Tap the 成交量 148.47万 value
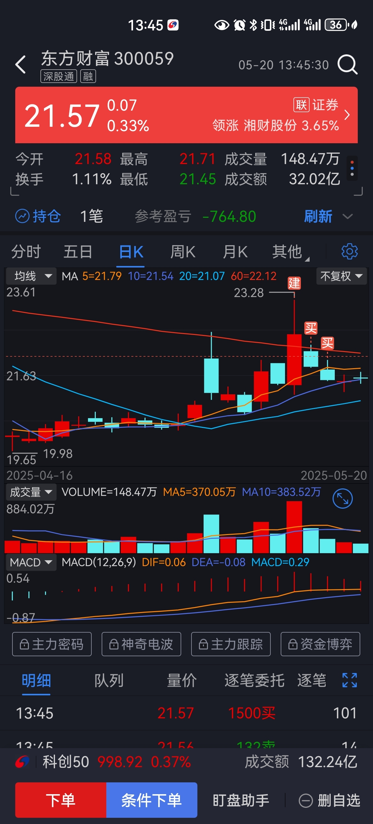The image size is (373, 824). (310, 159)
